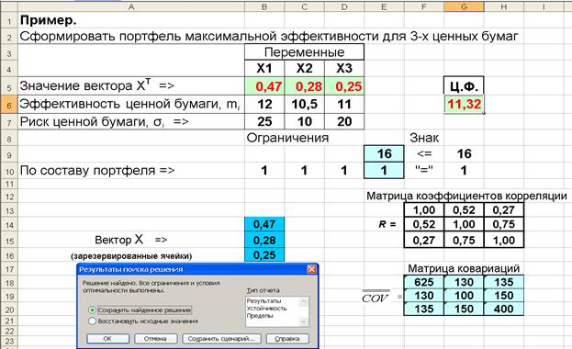Image resolution: width=572 pixels, height=349 pixels.
Task: Click Сохранить сценарий button
Action: pyautogui.click(x=221, y=339)
